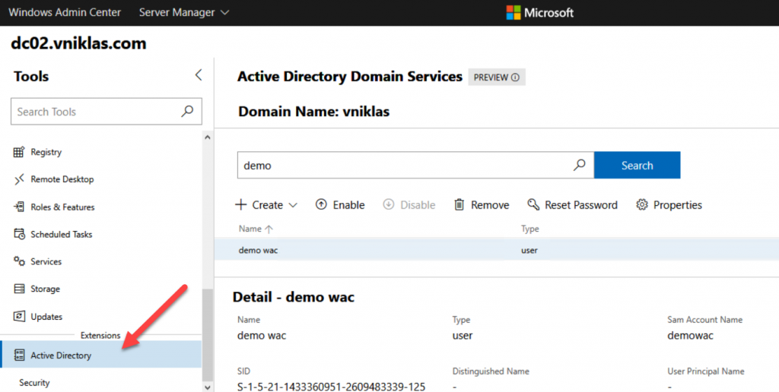Click the dc02.vniklas.com server title

point(78,43)
